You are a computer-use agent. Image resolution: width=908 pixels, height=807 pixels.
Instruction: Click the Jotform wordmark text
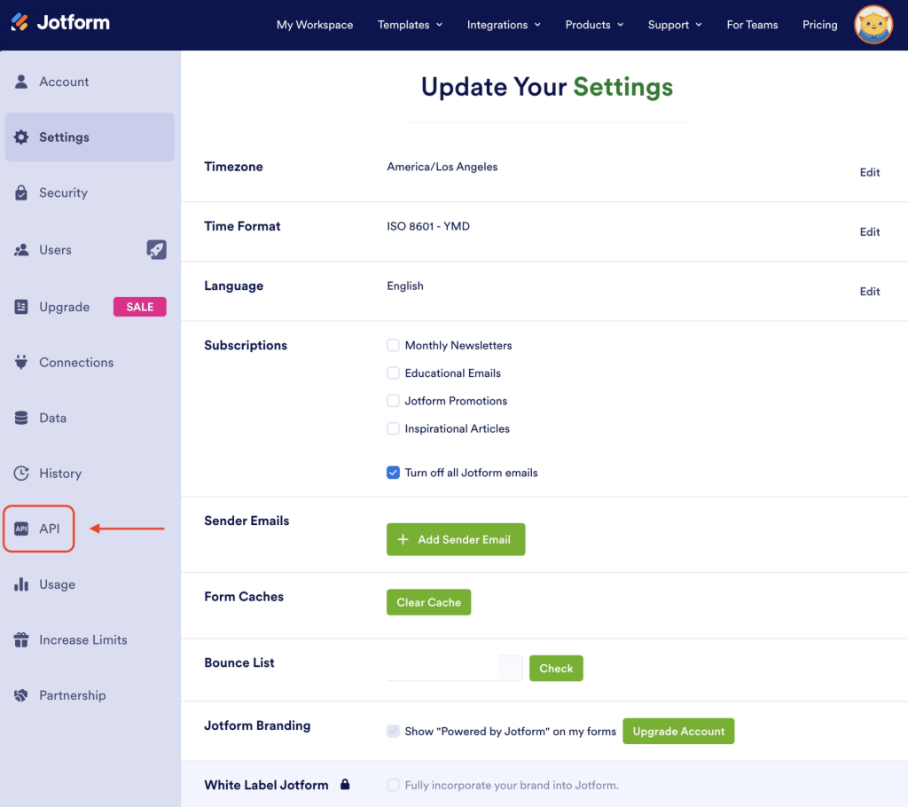coord(73,22)
